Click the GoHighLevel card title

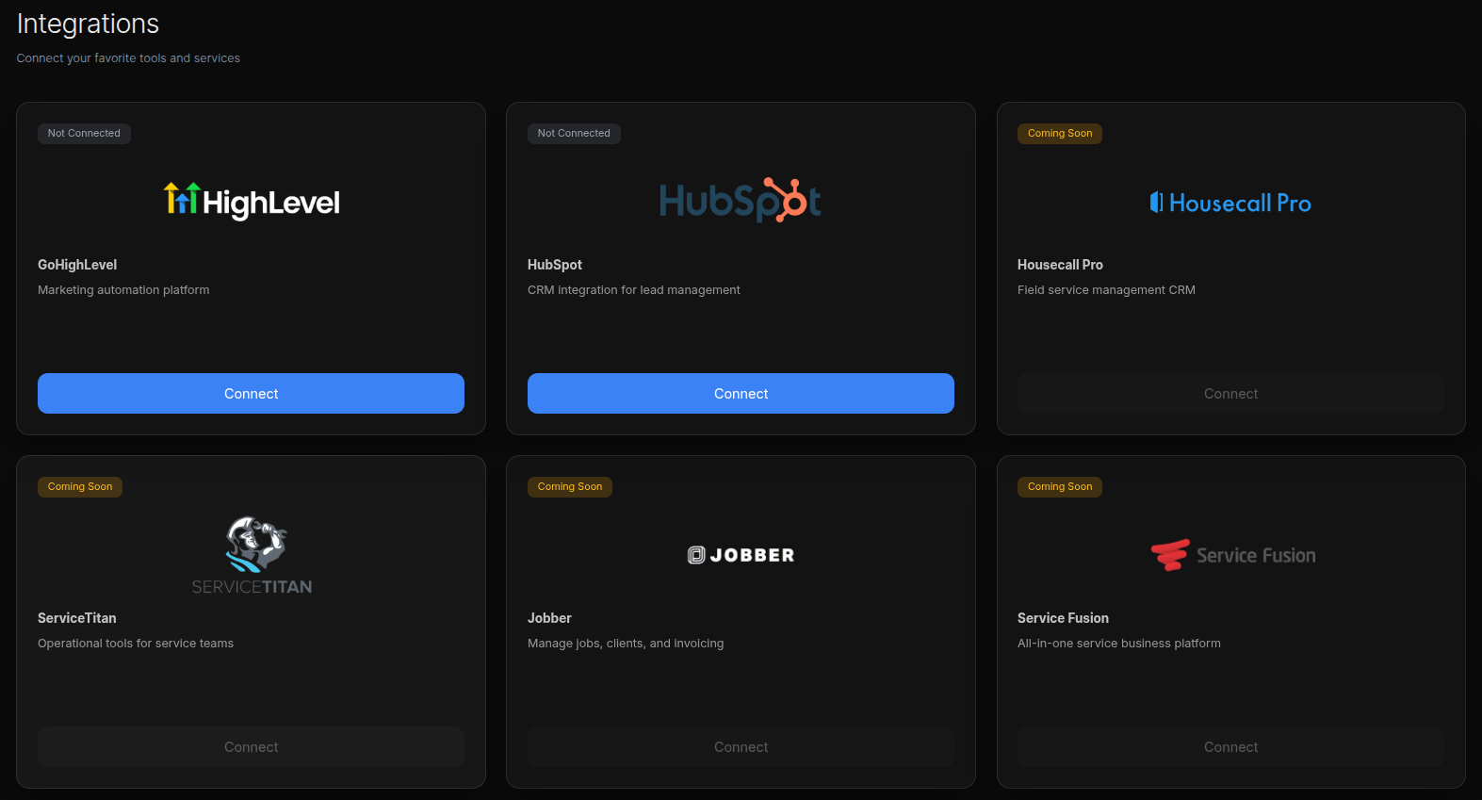(77, 265)
